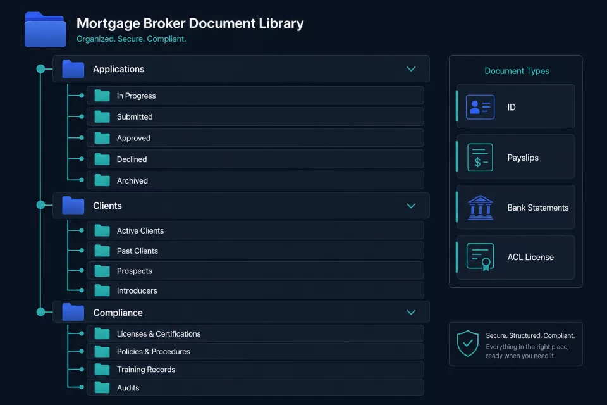This screenshot has width=607, height=405.
Task: Open Policies & Procedures folder
Action: (x=255, y=351)
